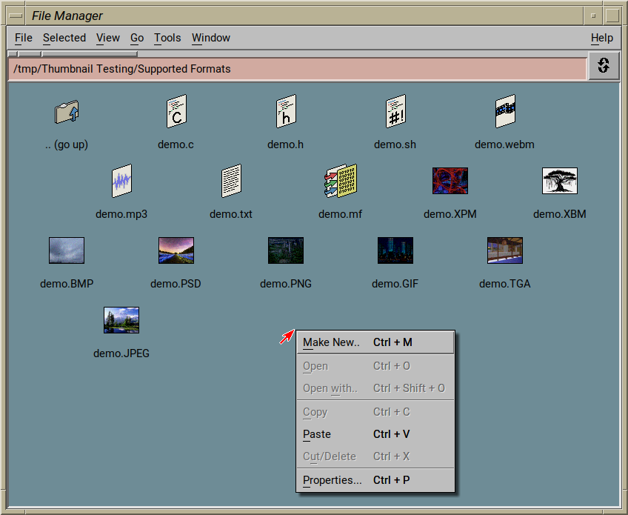The height and width of the screenshot is (515, 628).
Task: Select the demo.txt text document icon
Action: coord(231,182)
